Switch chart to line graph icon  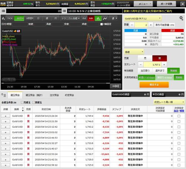click(105, 19)
